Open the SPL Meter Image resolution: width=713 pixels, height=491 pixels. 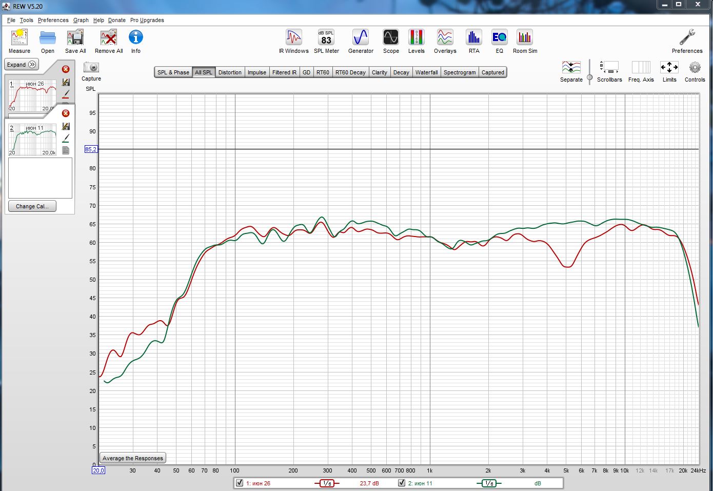326,37
